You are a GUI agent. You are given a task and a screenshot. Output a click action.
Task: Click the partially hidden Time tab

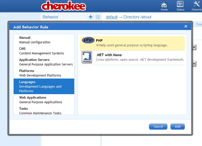[x=198, y=24]
